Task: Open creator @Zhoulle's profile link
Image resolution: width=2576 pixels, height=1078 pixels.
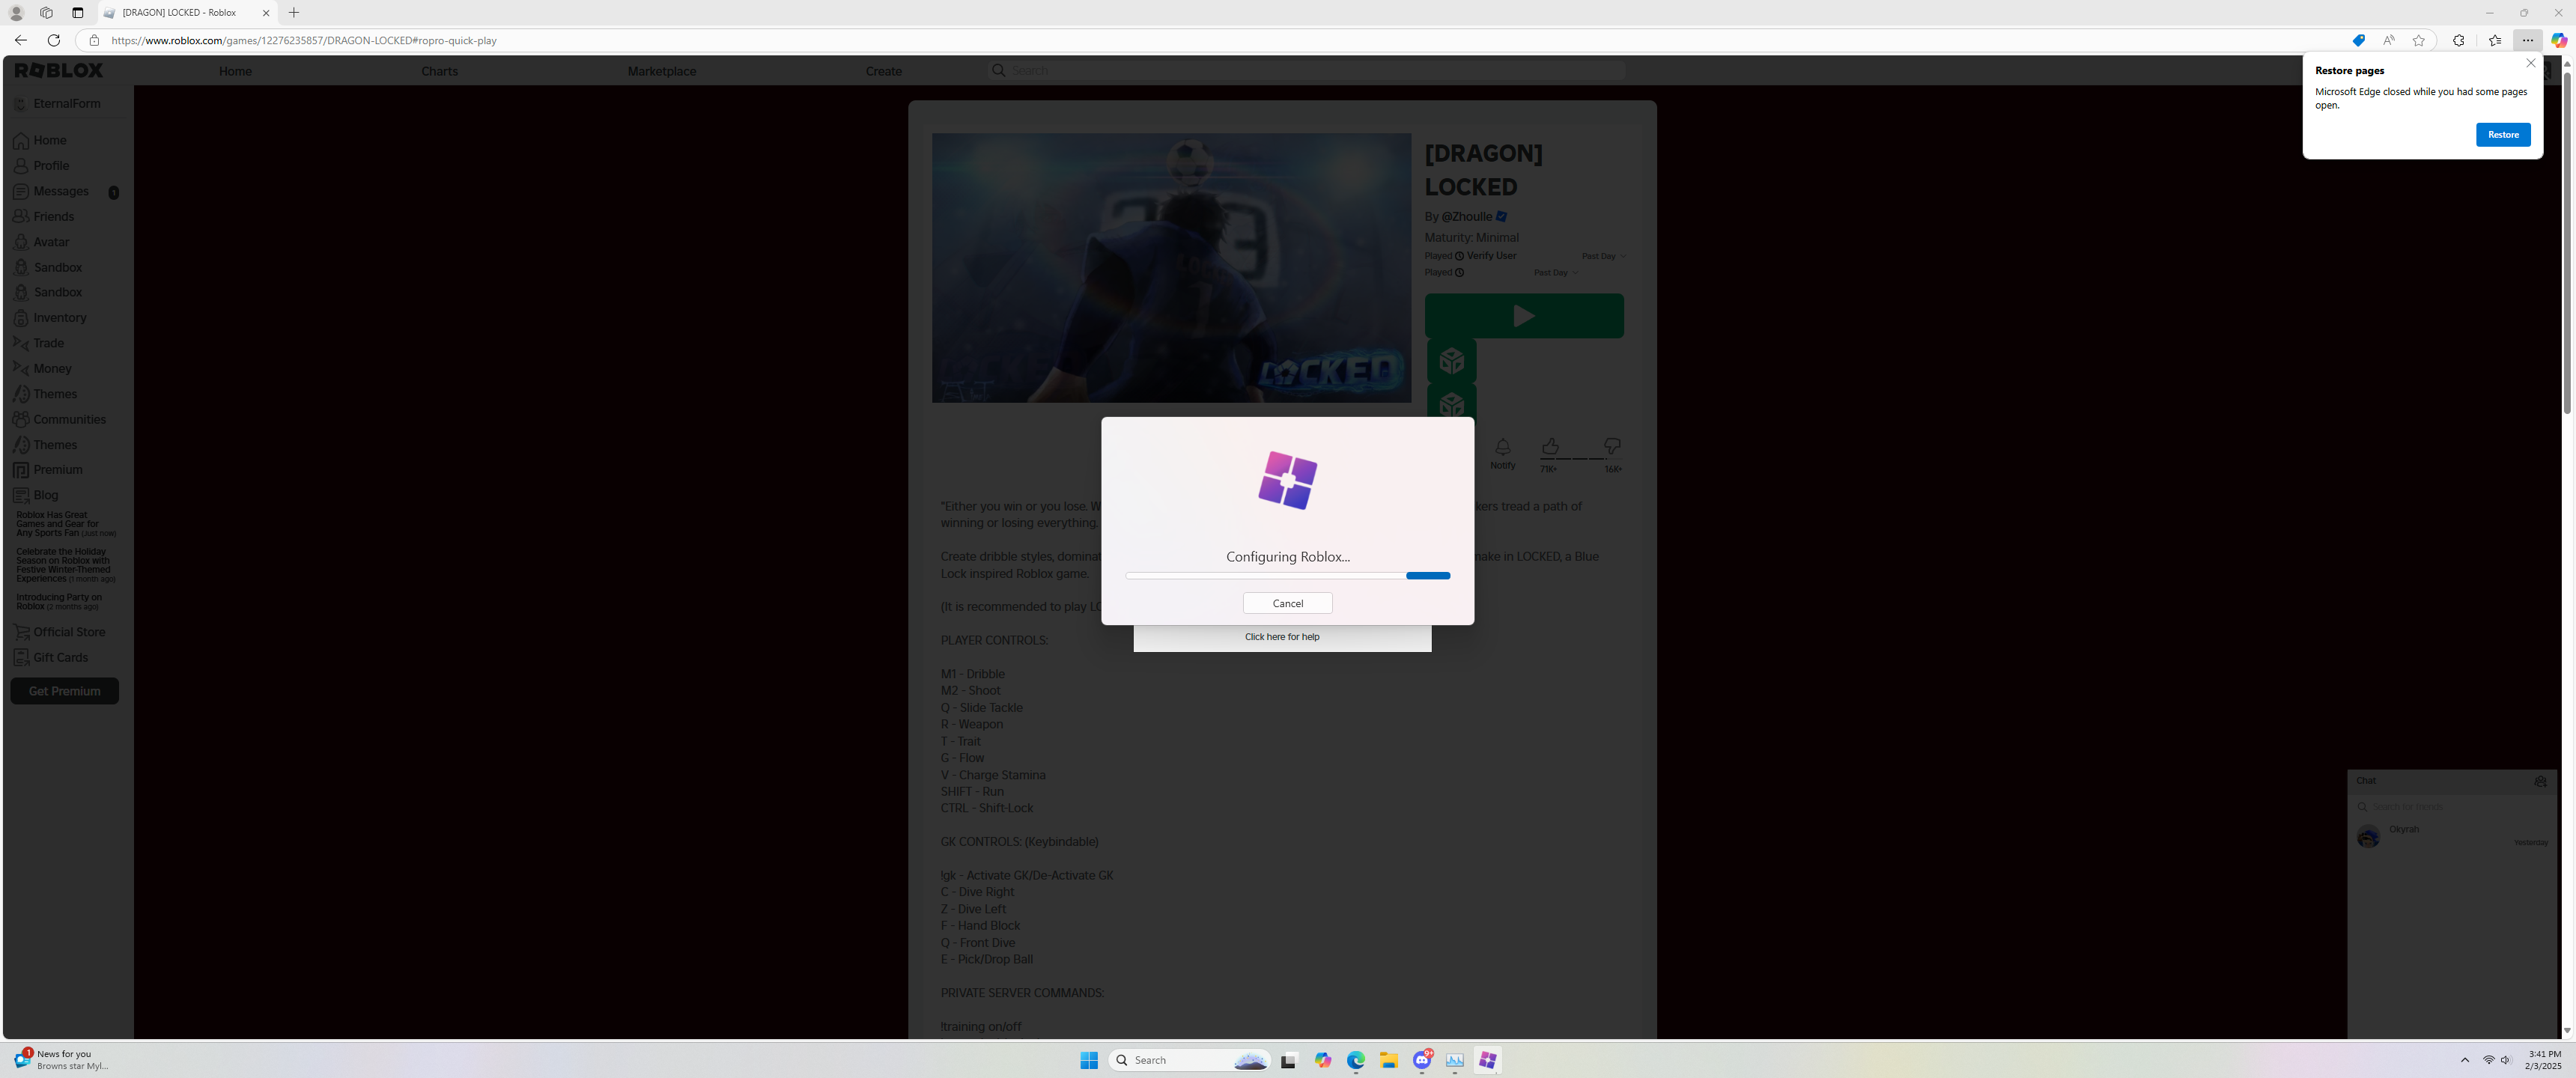Action: pyautogui.click(x=1466, y=217)
